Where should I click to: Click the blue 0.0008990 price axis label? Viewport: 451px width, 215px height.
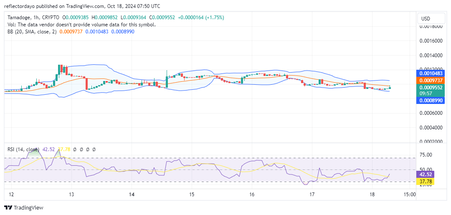pos(431,100)
